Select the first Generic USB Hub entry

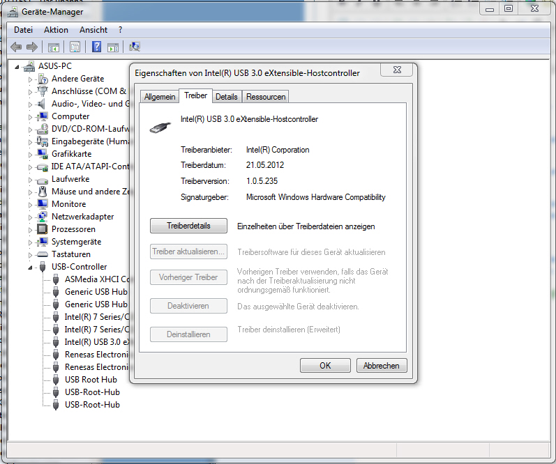96,292
